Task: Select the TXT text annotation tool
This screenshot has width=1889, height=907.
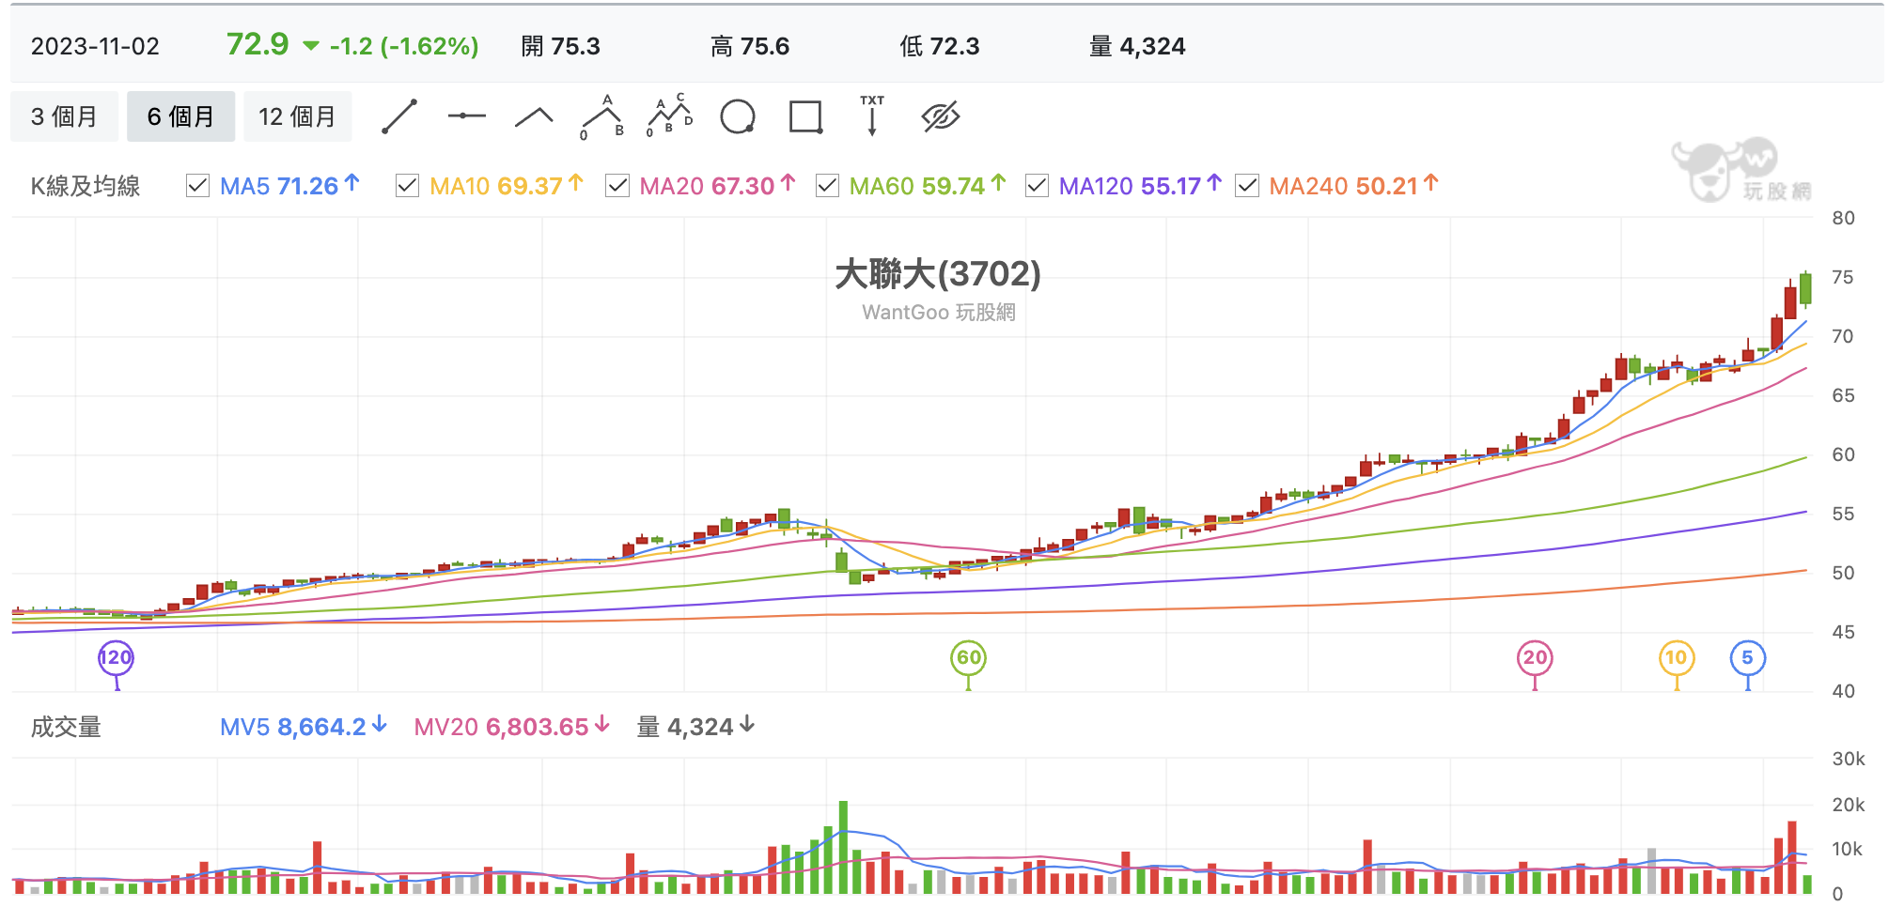Action: 872,115
